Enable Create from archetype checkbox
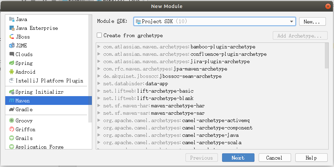Image resolution: width=334 pixels, height=167 pixels. tap(100, 35)
